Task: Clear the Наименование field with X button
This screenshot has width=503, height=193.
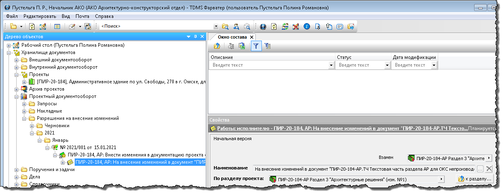Action: tap(489, 169)
